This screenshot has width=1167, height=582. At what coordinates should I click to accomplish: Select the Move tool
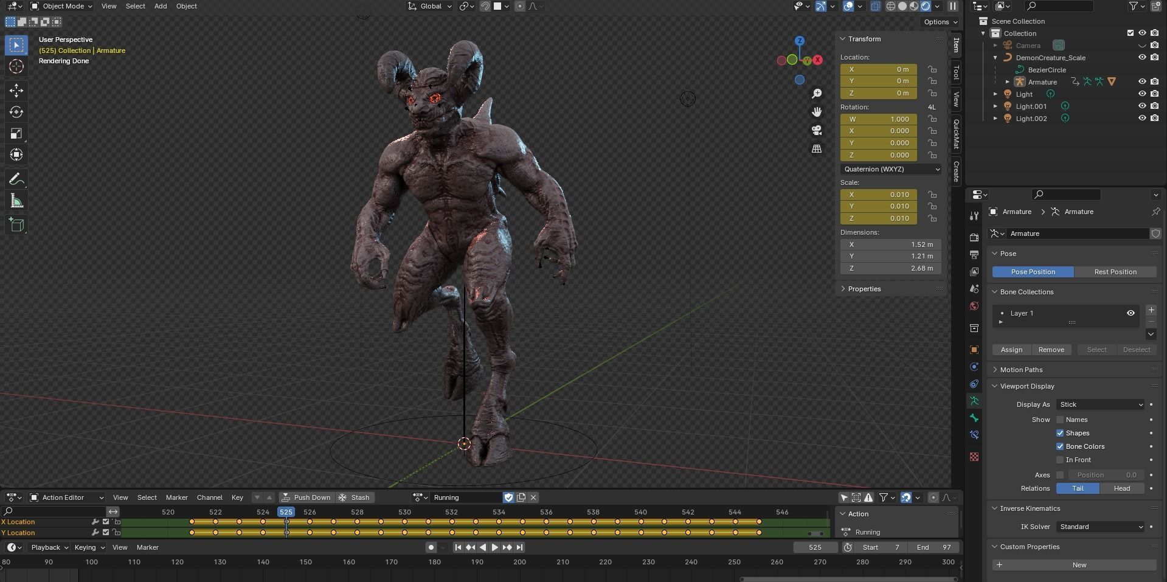pyautogui.click(x=16, y=91)
